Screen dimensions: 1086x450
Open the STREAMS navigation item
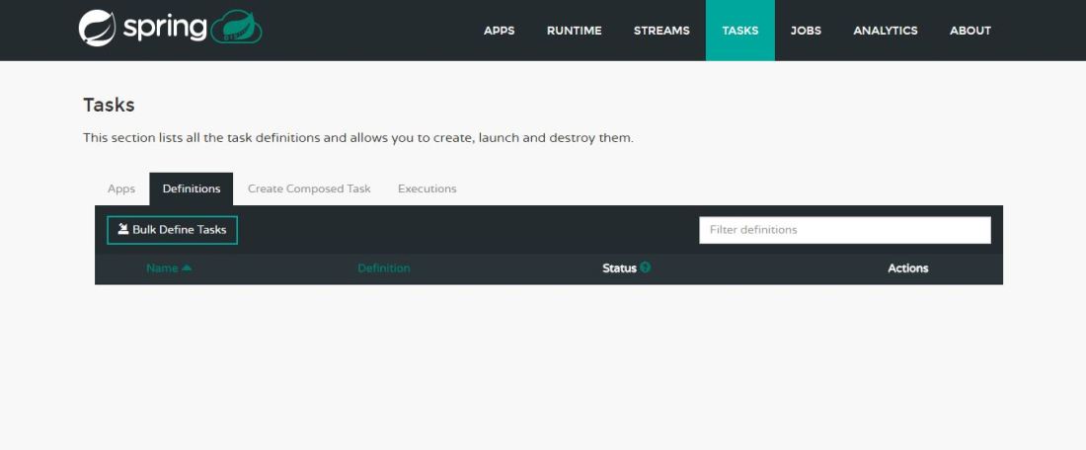pos(661,31)
